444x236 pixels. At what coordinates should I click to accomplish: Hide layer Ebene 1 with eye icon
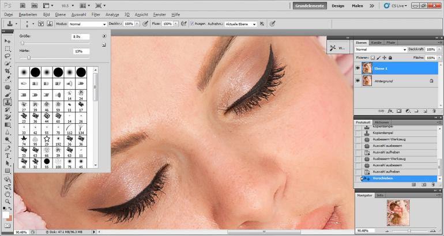coord(358,68)
